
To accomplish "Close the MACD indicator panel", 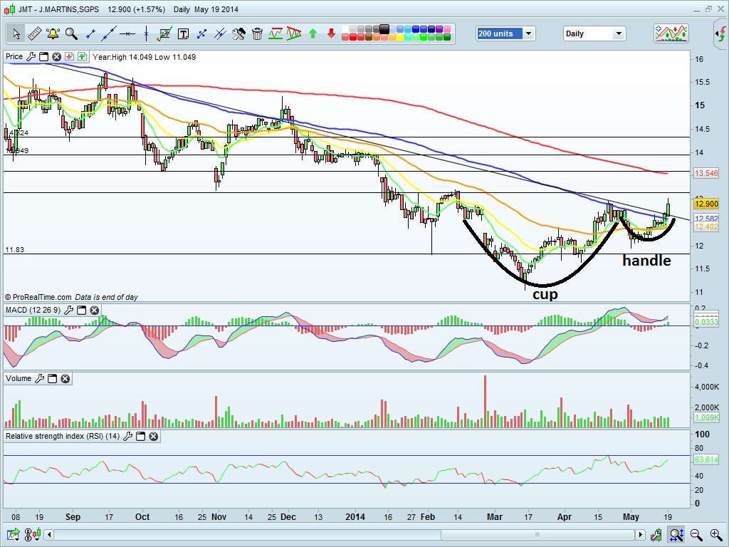I will click(x=95, y=311).
